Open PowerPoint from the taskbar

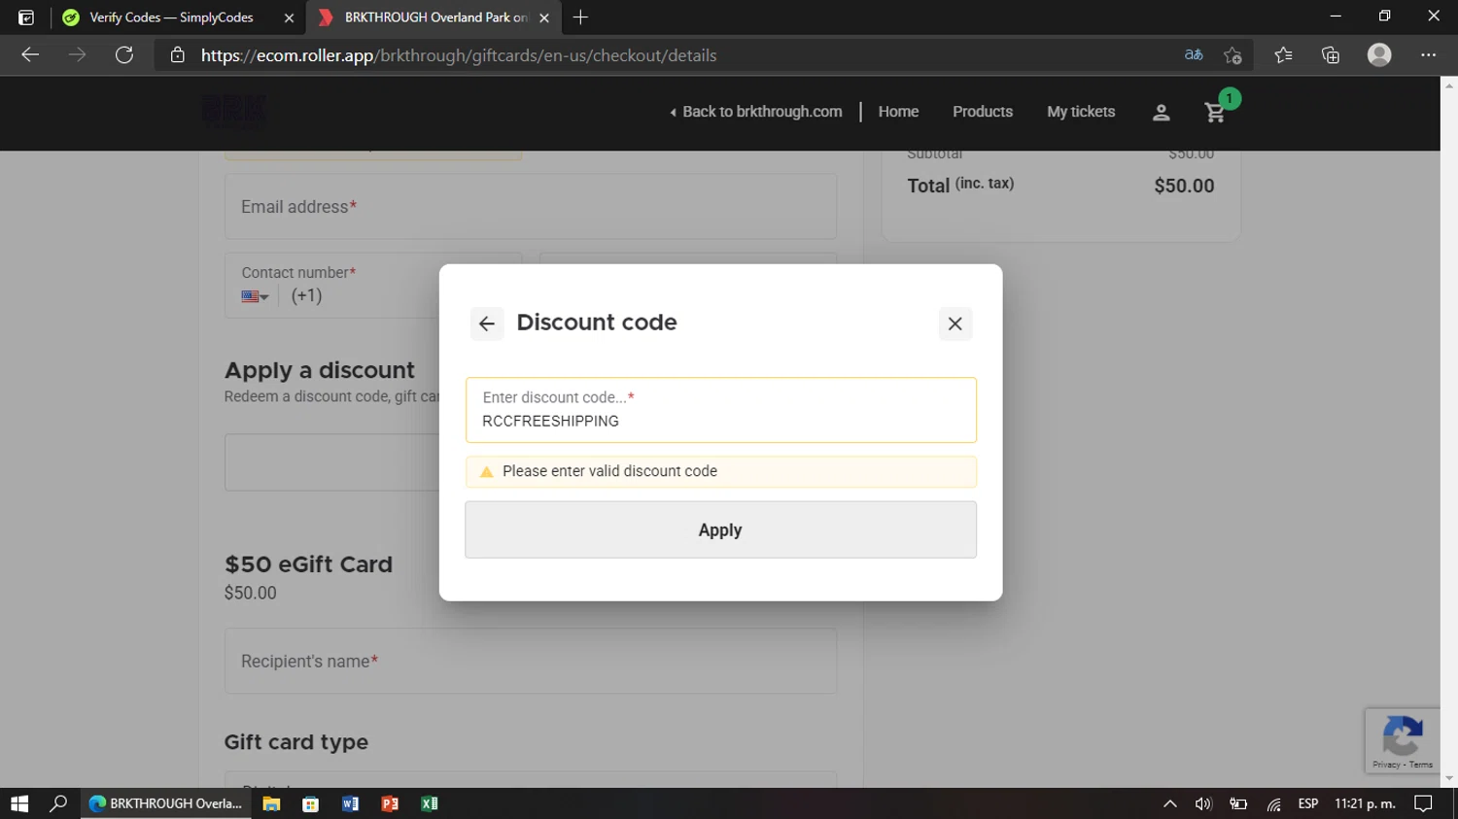click(390, 803)
